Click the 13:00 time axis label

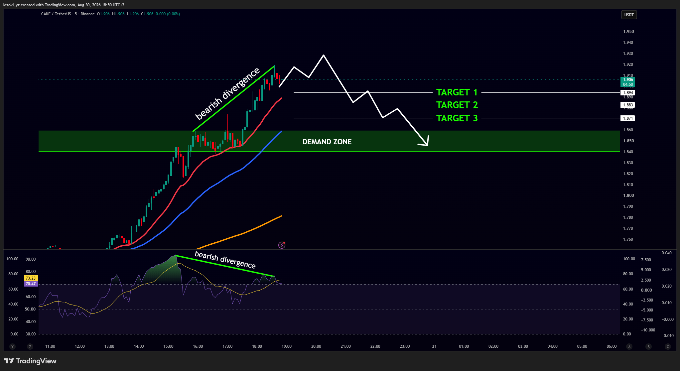pyautogui.click(x=109, y=346)
